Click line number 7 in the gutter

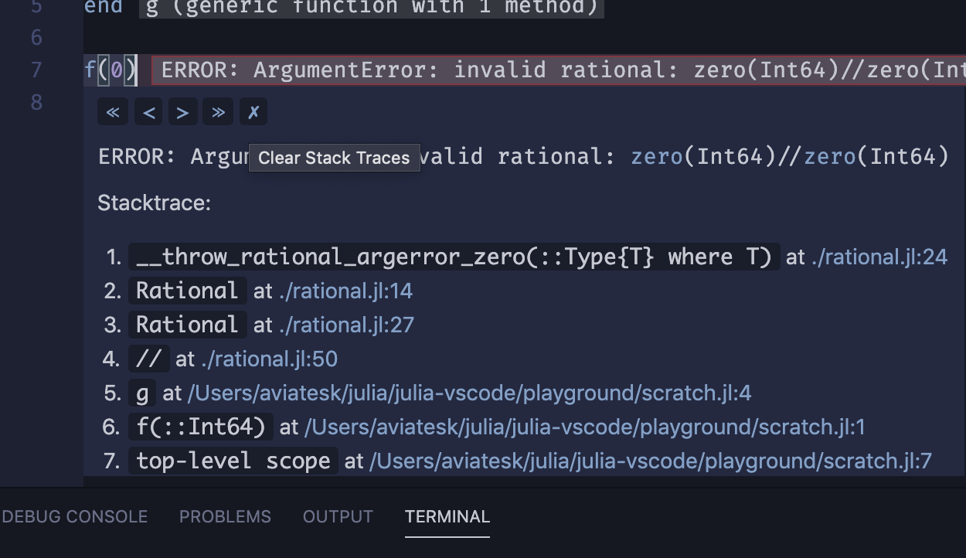[x=36, y=70]
